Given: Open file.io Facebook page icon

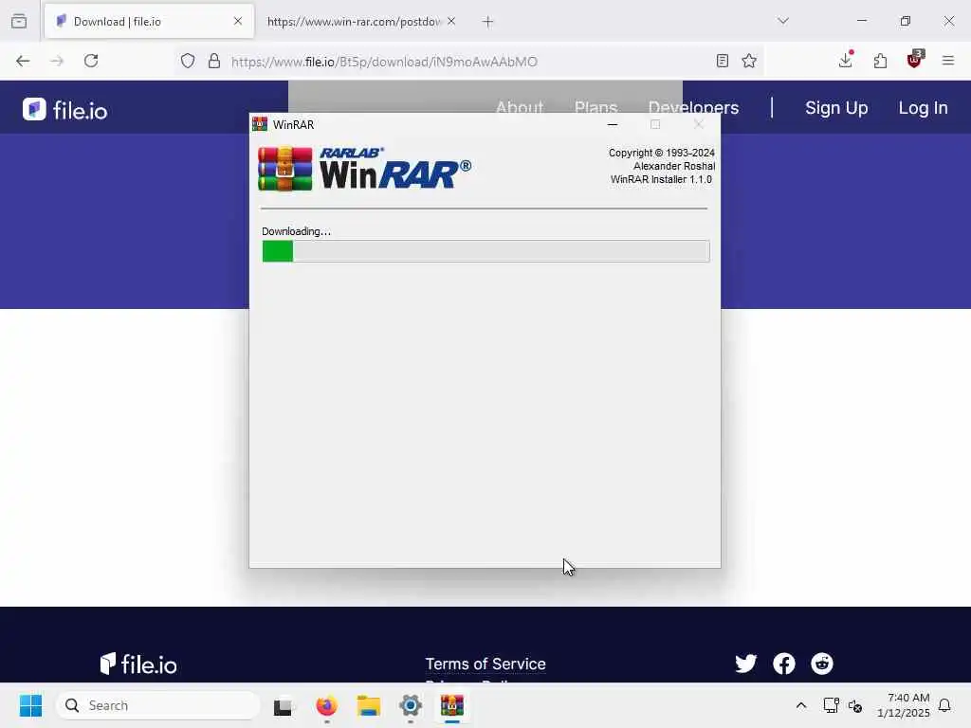Looking at the screenshot, I should point(784,664).
